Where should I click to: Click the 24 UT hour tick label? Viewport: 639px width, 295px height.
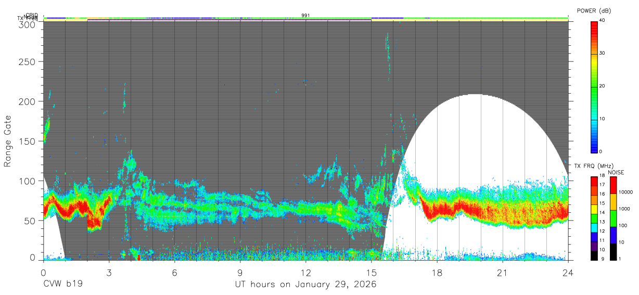(568, 272)
